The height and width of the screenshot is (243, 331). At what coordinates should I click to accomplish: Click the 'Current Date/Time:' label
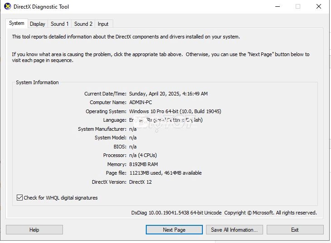(106, 94)
